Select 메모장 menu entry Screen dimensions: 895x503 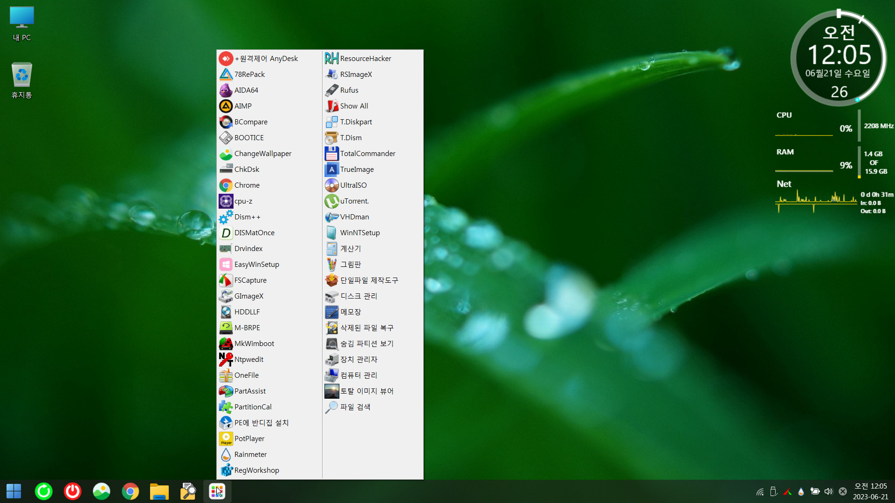point(373,312)
